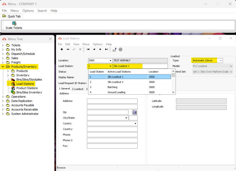Open the Control Set dropdown

[231, 72]
